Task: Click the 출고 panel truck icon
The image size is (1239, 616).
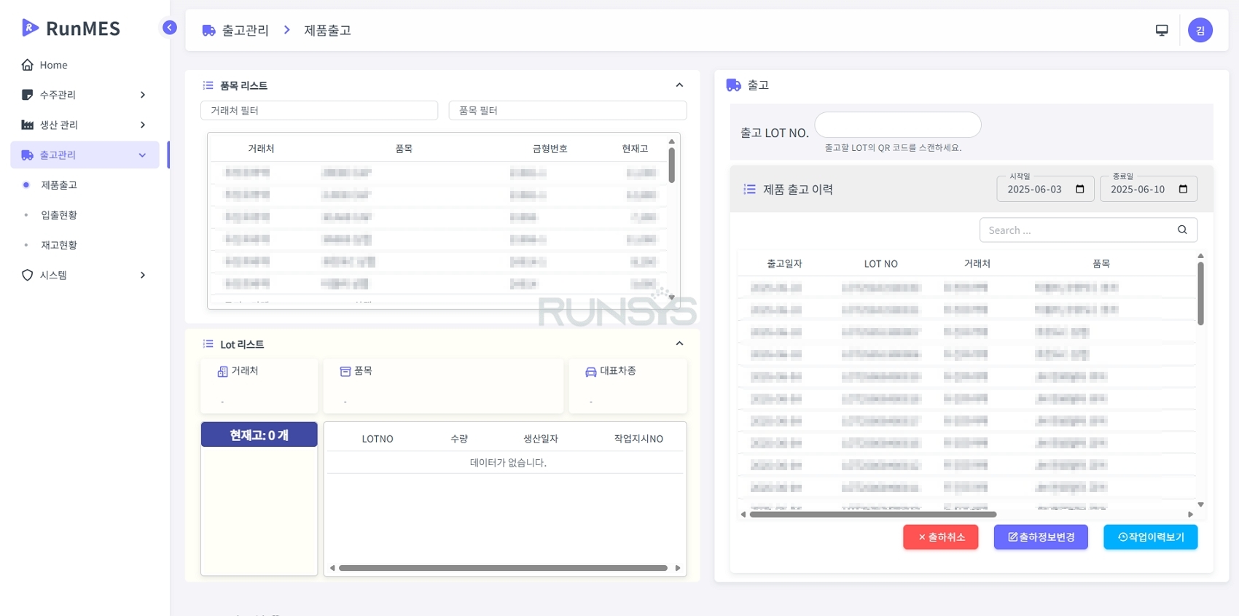Action: (x=734, y=85)
